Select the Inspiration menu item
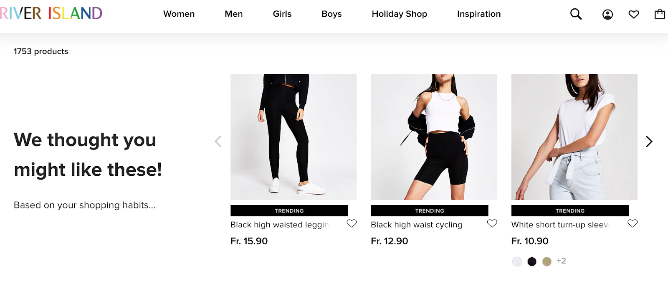668x307 pixels. pyautogui.click(x=478, y=14)
